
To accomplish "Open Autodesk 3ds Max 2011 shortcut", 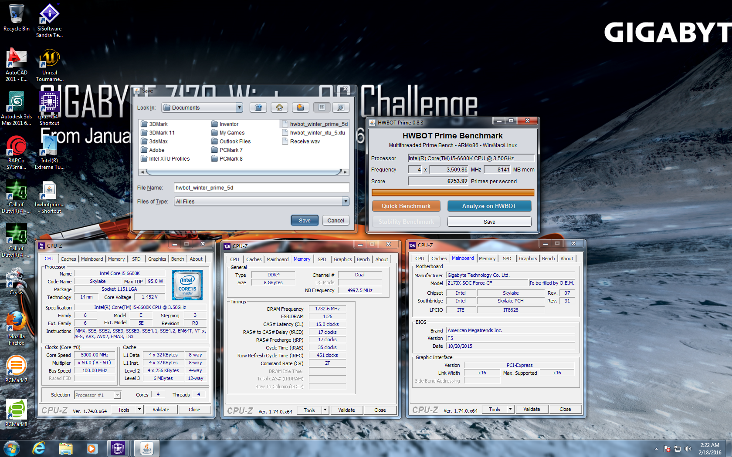I will tap(17, 109).
